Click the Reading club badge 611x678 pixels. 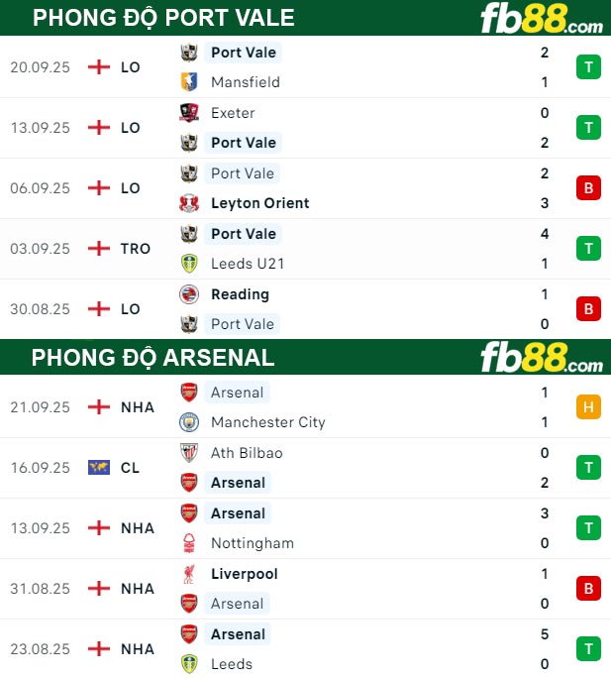coord(189,294)
